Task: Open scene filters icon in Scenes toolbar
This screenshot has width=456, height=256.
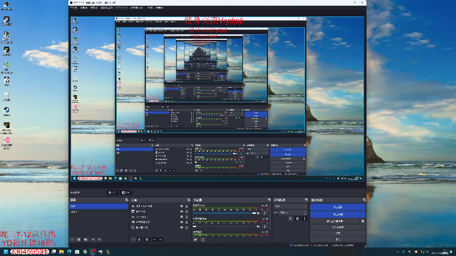Action: coord(86,240)
